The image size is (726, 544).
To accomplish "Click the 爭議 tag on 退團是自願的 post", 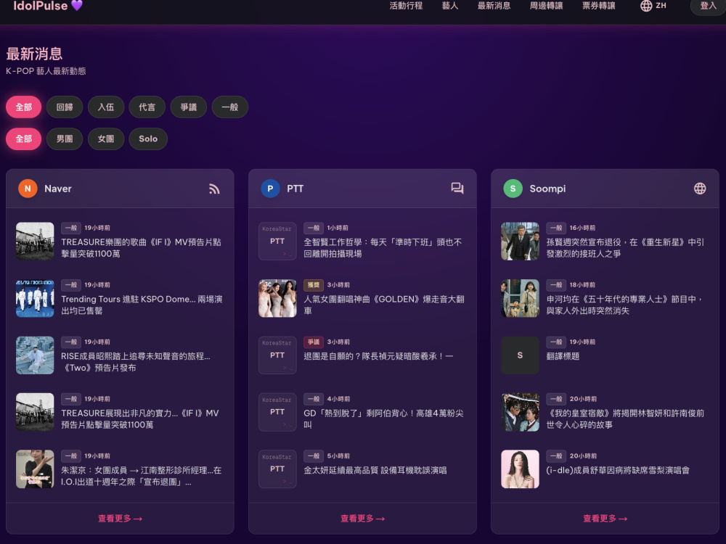I will click(314, 342).
